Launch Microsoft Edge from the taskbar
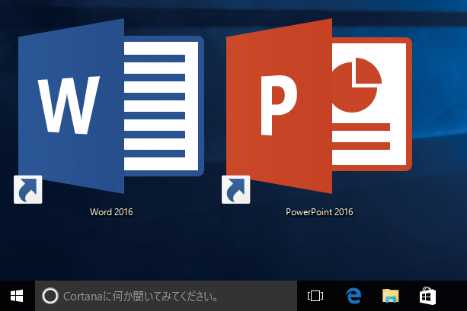The width and height of the screenshot is (467, 311). (x=353, y=296)
